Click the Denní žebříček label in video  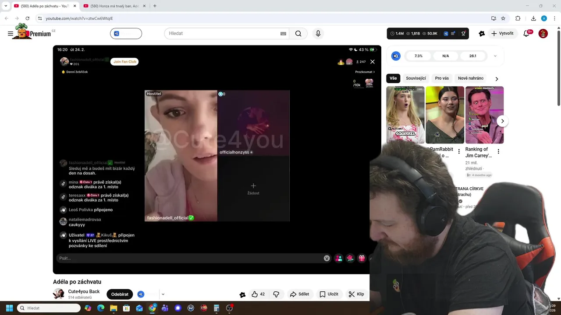75,72
